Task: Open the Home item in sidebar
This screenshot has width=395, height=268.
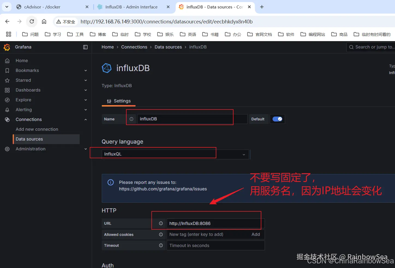Action: 22,61
